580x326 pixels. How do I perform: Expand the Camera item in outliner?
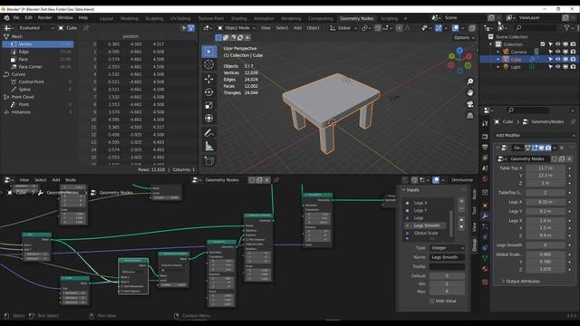[498, 52]
